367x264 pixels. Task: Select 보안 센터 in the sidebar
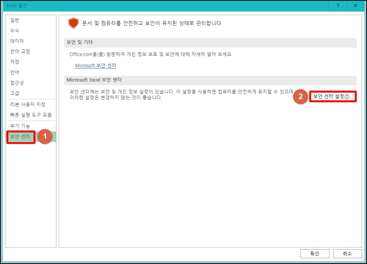(x=20, y=137)
